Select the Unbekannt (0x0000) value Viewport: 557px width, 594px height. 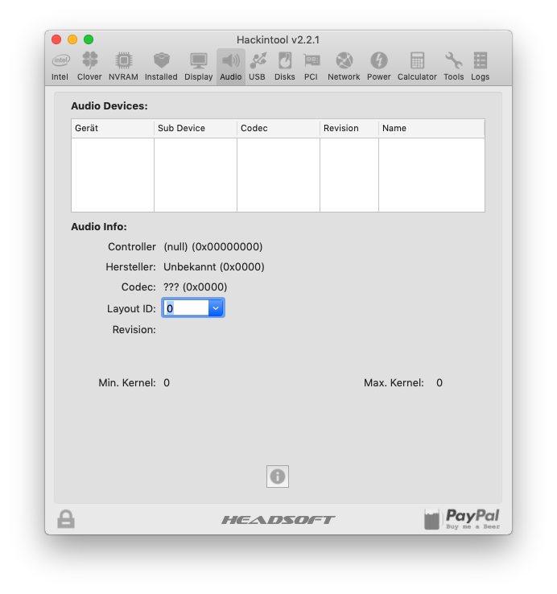click(x=214, y=267)
